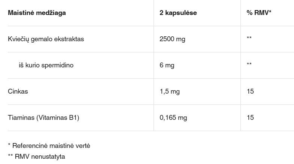Click the '**' in the spermidino row

point(249,65)
